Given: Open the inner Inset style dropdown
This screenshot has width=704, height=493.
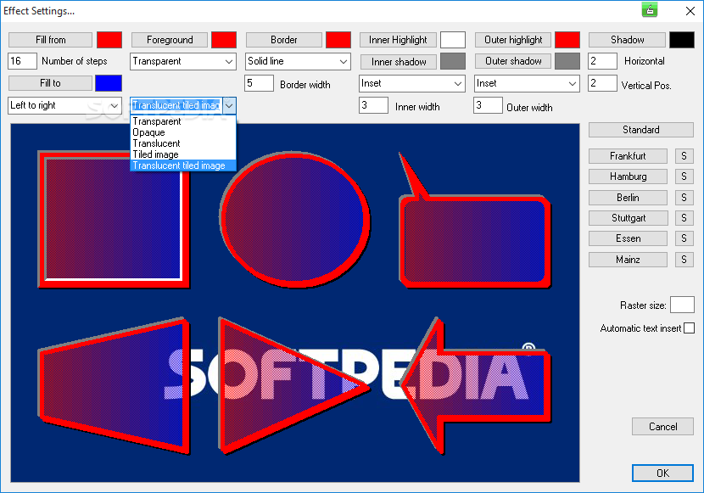Looking at the screenshot, I should [x=412, y=83].
